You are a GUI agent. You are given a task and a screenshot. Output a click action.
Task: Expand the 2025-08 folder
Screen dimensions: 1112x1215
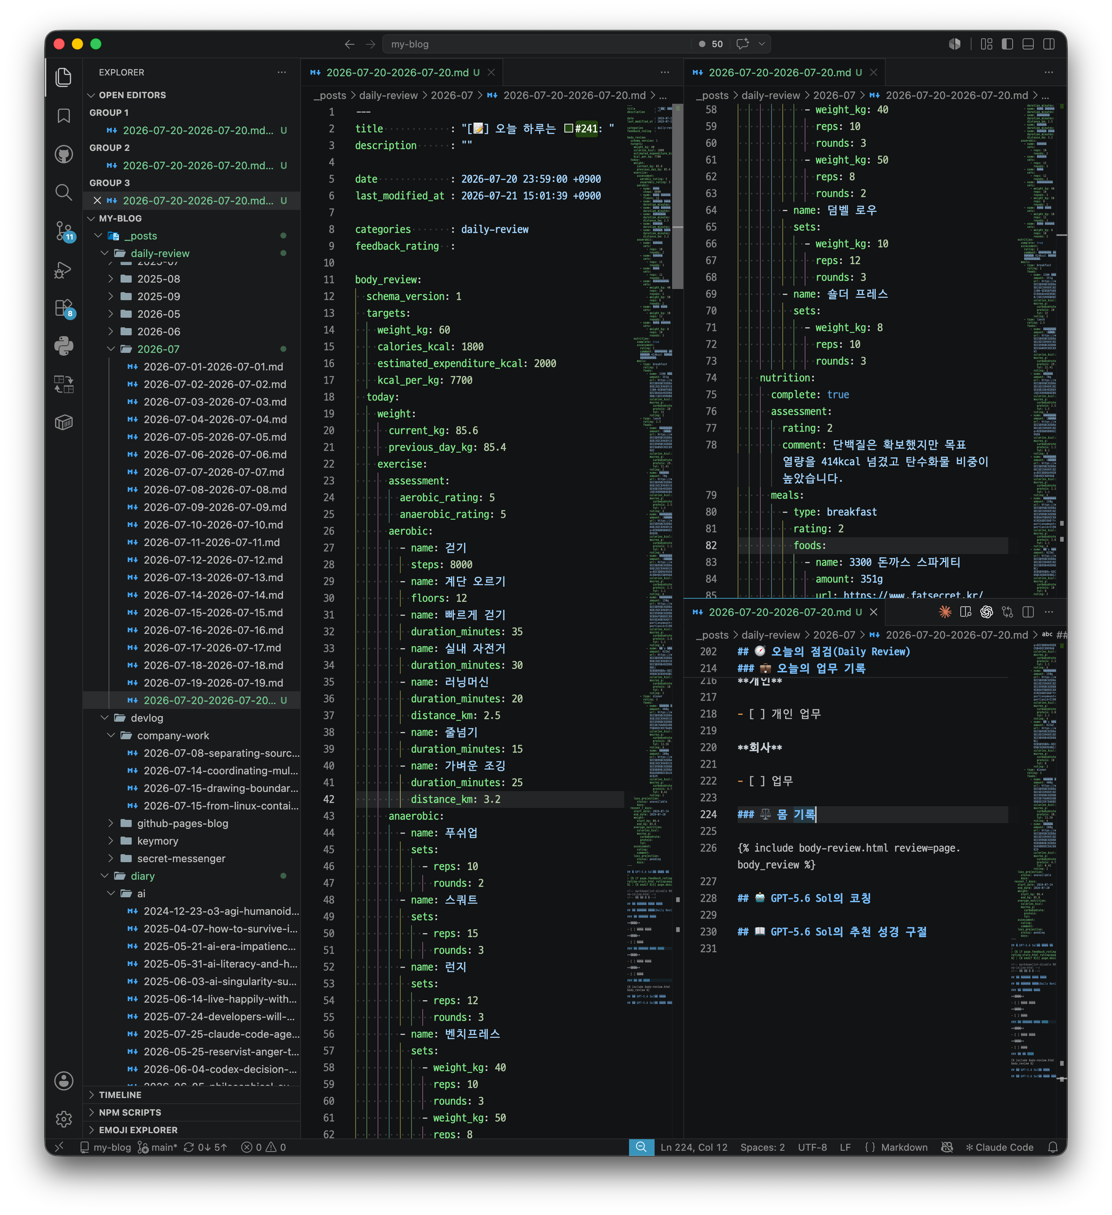(x=110, y=279)
